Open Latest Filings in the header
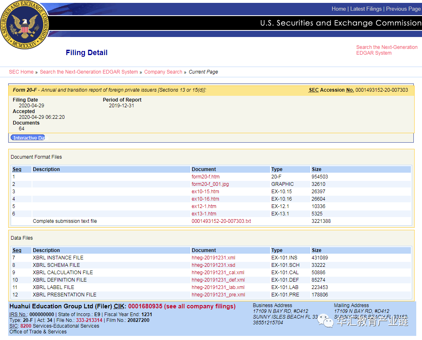422x340 pixels. [366, 9]
